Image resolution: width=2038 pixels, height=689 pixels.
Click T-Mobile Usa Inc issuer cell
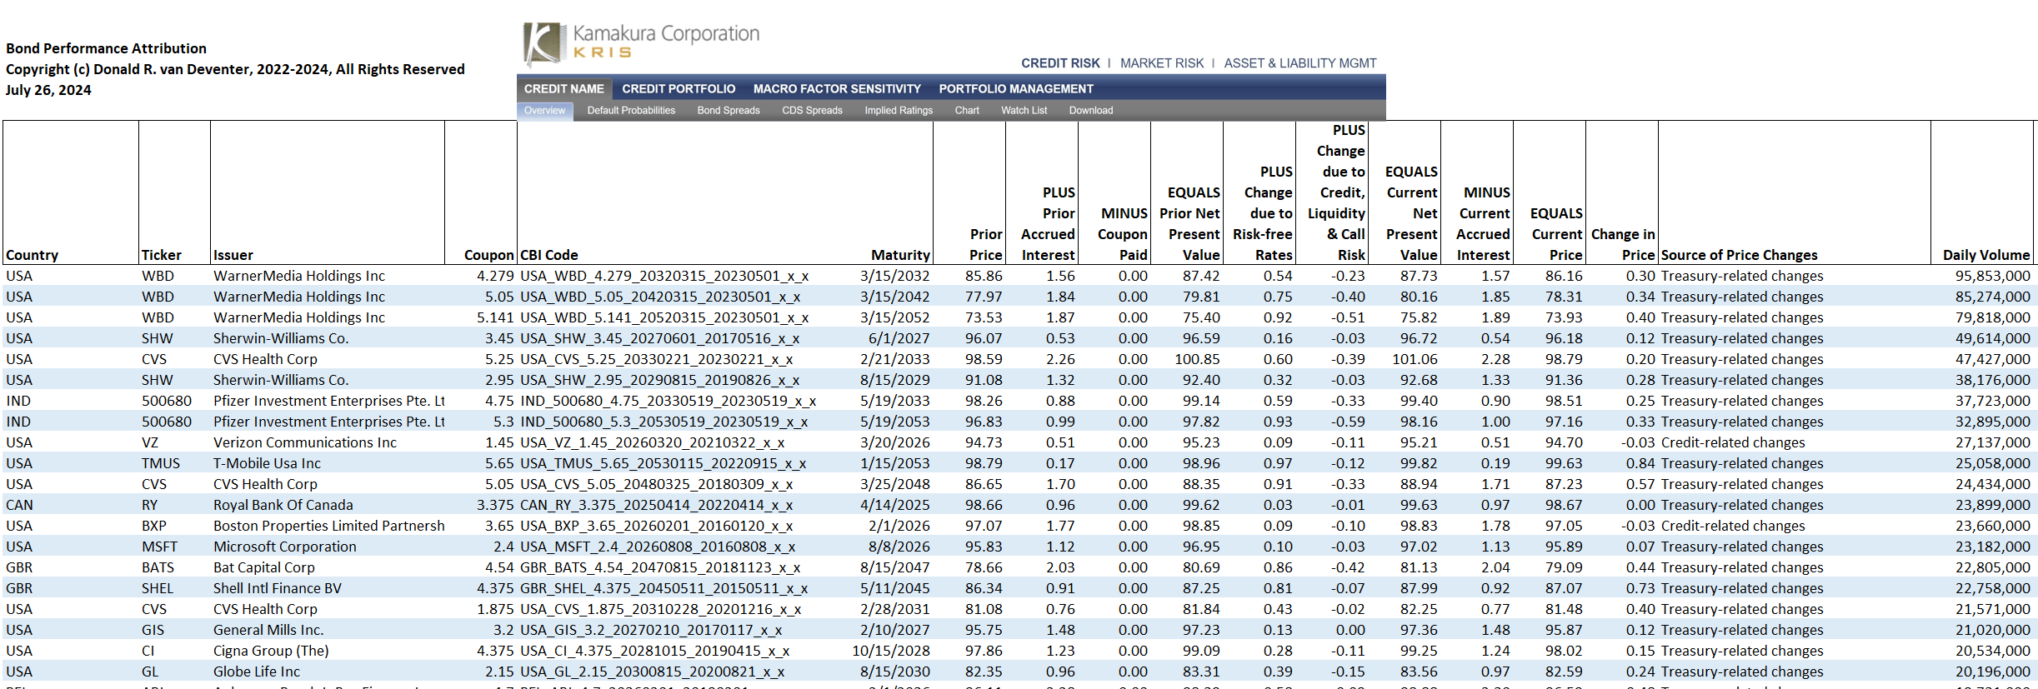click(x=267, y=463)
